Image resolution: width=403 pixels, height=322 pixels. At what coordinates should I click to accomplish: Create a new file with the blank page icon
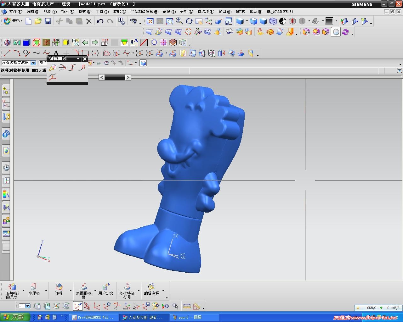click(28, 21)
